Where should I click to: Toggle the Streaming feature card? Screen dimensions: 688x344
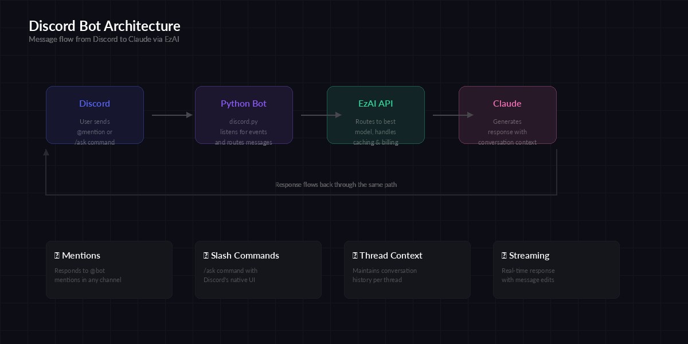pos(556,269)
